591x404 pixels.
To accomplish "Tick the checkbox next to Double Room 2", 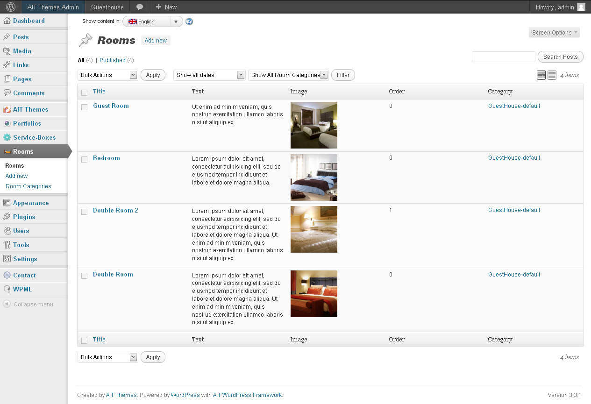I will point(85,212).
